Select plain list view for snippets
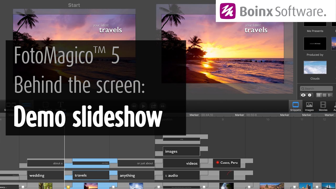Viewport: 336px width, 189px height. pyautogui.click(x=324, y=95)
